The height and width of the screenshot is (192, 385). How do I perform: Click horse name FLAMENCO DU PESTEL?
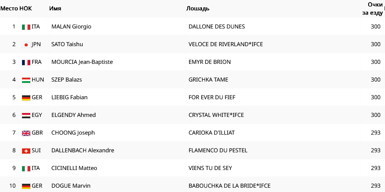pos(218,151)
